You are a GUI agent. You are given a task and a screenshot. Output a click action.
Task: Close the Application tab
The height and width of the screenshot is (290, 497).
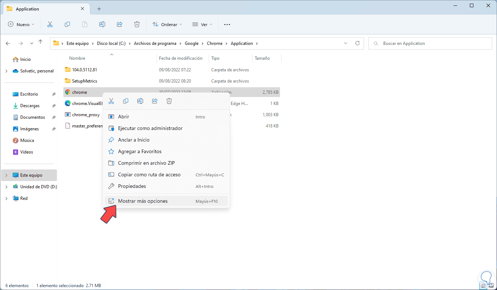(x=83, y=9)
